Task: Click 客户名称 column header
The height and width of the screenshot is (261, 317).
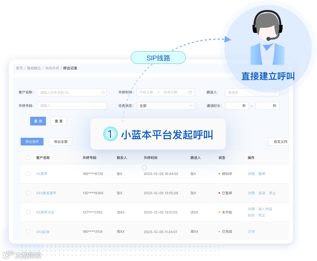Action: (x=43, y=158)
